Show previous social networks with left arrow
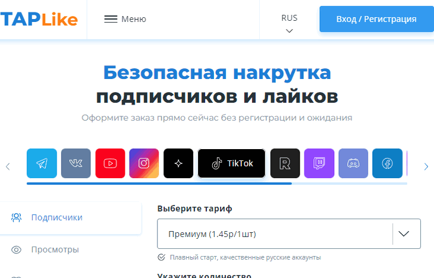 pos(8,166)
